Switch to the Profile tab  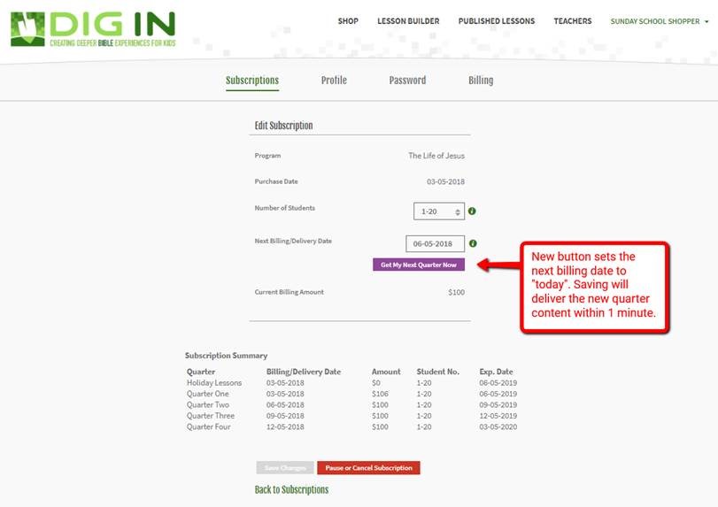[x=334, y=81]
